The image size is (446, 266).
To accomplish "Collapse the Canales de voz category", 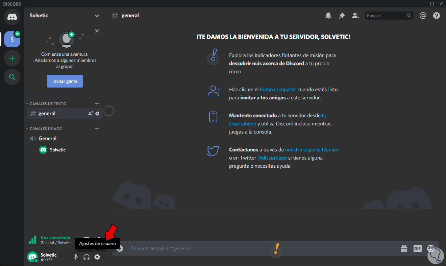I will point(44,129).
